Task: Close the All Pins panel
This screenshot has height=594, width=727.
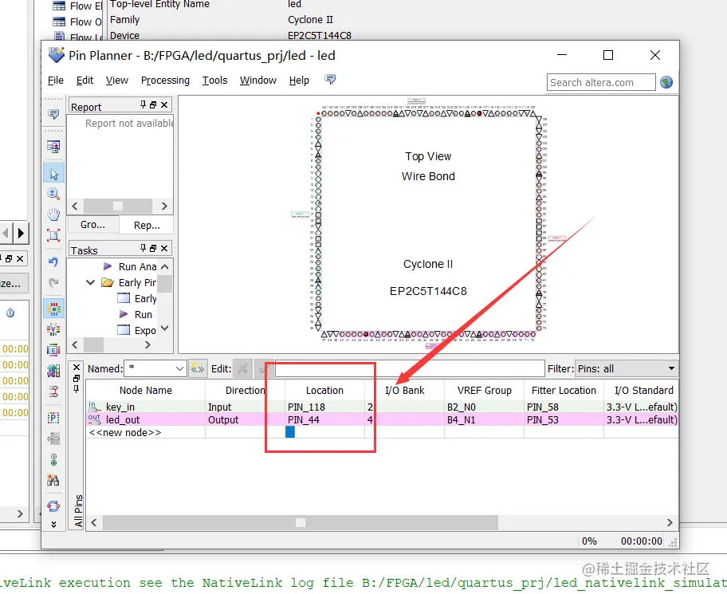Action: click(x=77, y=368)
